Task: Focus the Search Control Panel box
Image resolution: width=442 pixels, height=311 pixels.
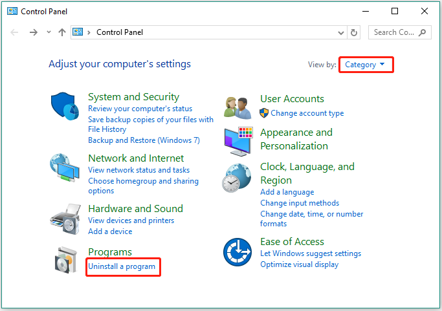Action: (400, 33)
